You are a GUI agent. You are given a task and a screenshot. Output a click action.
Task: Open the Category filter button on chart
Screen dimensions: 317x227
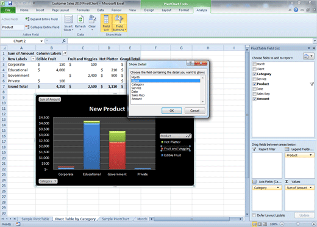click(48, 181)
